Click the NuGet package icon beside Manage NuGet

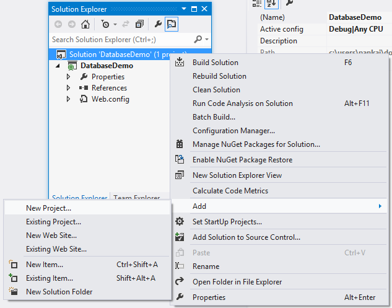[x=180, y=144]
